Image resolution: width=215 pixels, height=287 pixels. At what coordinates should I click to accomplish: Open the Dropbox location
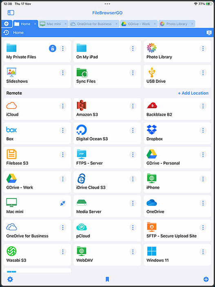coord(177,133)
